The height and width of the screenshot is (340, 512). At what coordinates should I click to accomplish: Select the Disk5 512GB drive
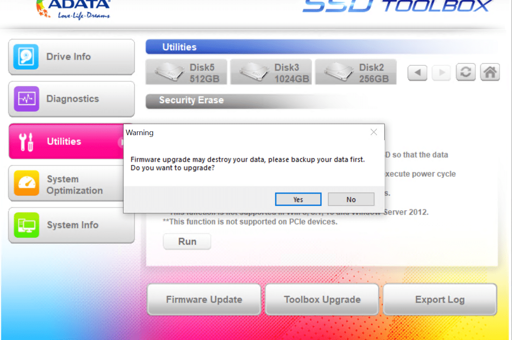point(186,72)
